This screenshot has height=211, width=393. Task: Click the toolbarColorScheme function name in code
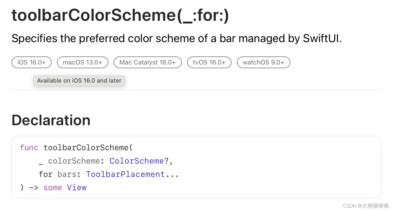click(86, 148)
